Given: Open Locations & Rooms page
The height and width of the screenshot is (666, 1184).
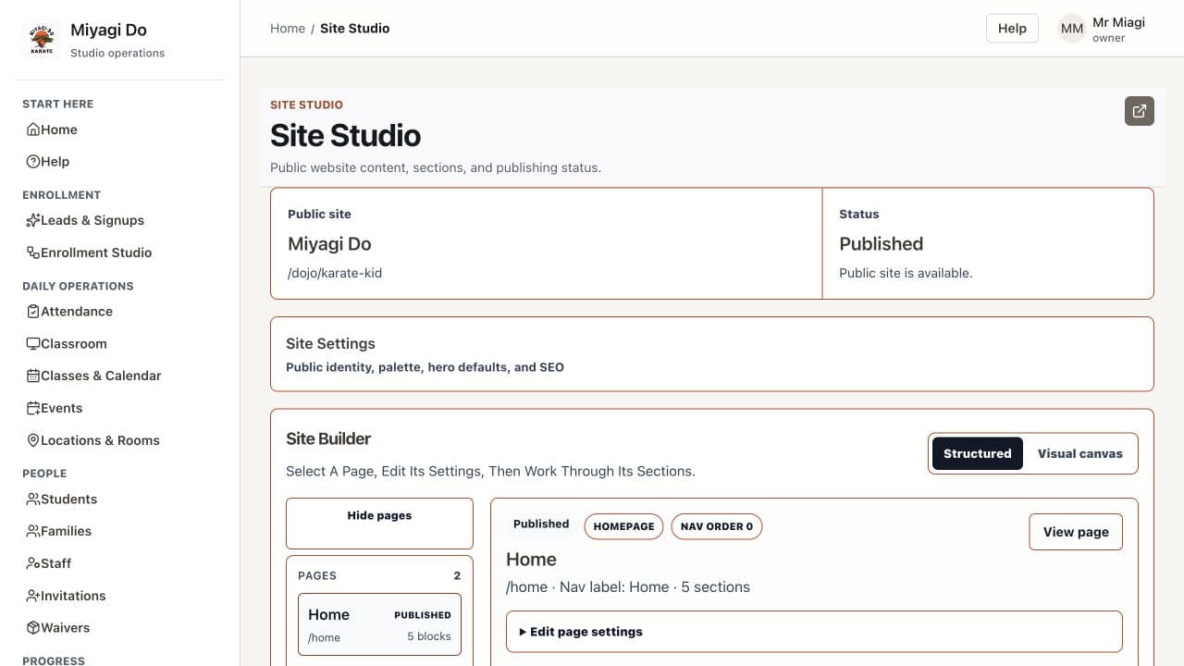Looking at the screenshot, I should point(120,440).
